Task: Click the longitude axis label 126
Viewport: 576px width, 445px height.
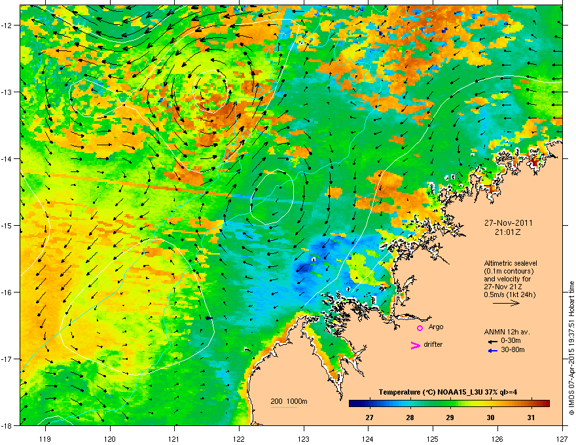Action: [497, 438]
